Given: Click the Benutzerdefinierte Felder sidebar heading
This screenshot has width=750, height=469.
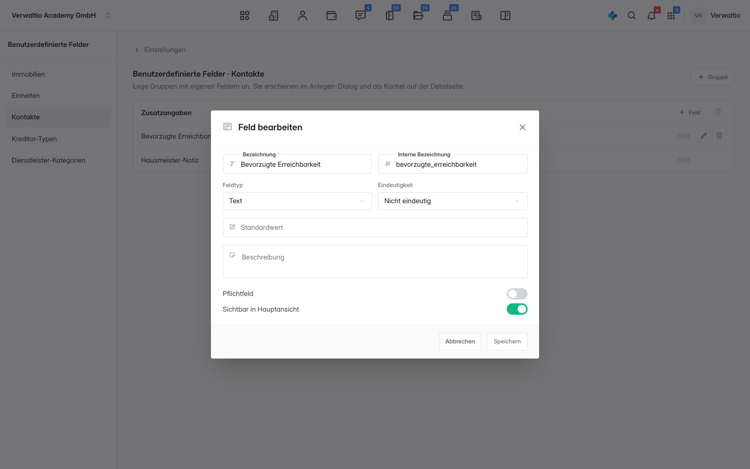Looking at the screenshot, I should click(48, 45).
